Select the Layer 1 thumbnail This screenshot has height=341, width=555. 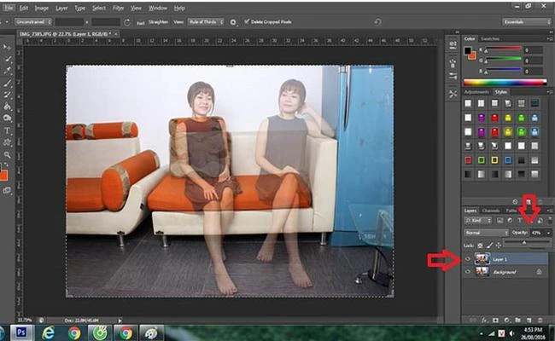(482, 257)
